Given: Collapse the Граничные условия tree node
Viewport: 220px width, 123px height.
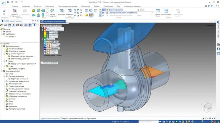Looking at the screenshot, I should coord(4,54).
